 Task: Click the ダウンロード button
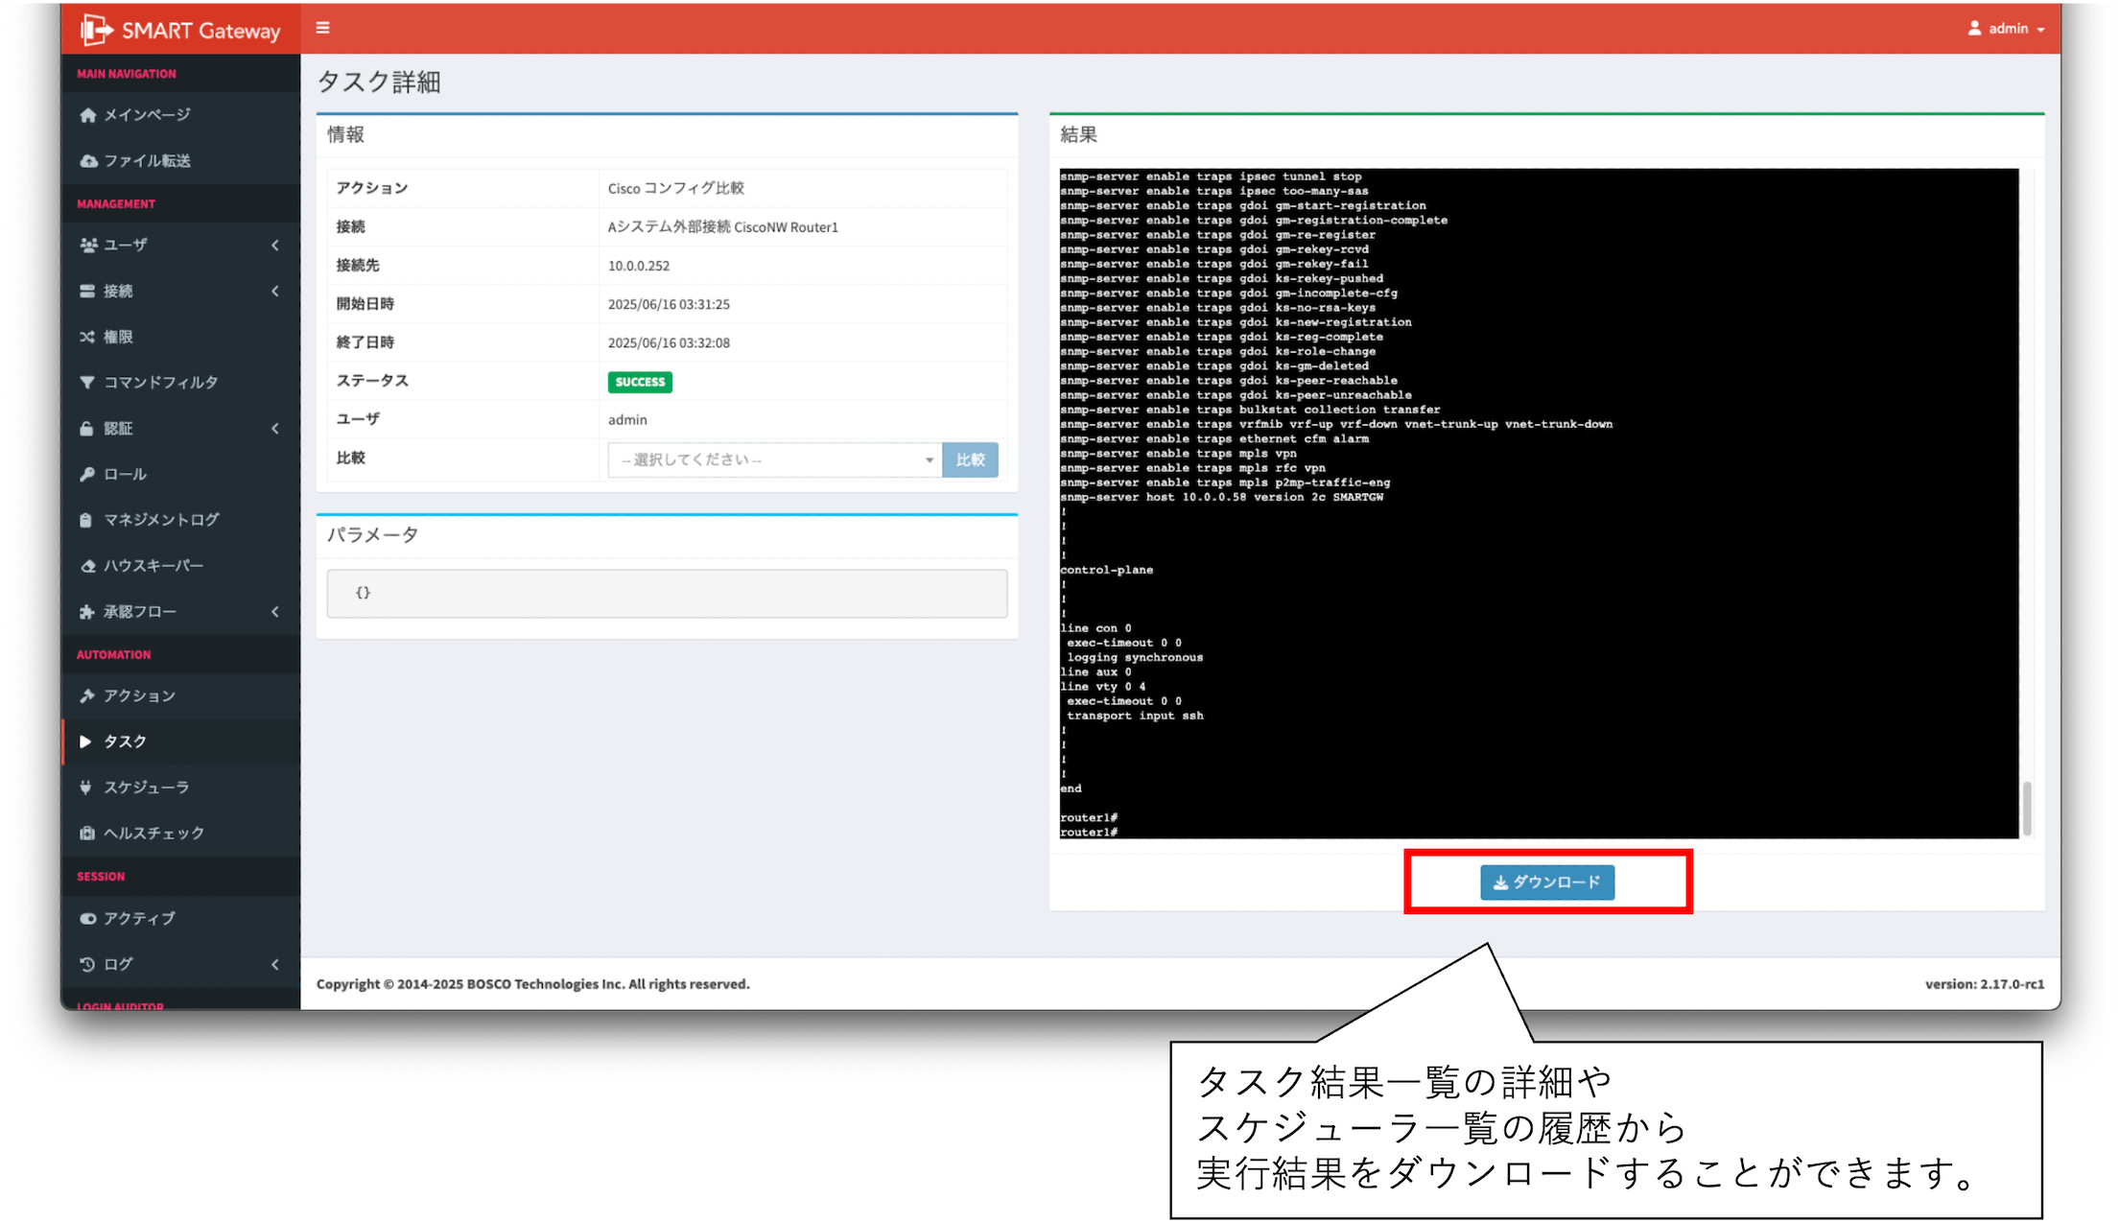click(x=1546, y=882)
